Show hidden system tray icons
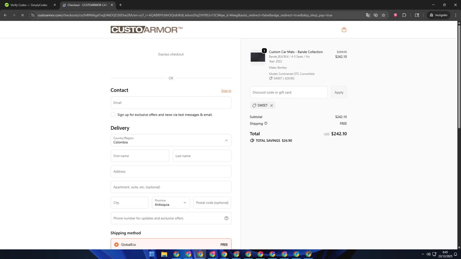The image size is (461, 259). 423,254
